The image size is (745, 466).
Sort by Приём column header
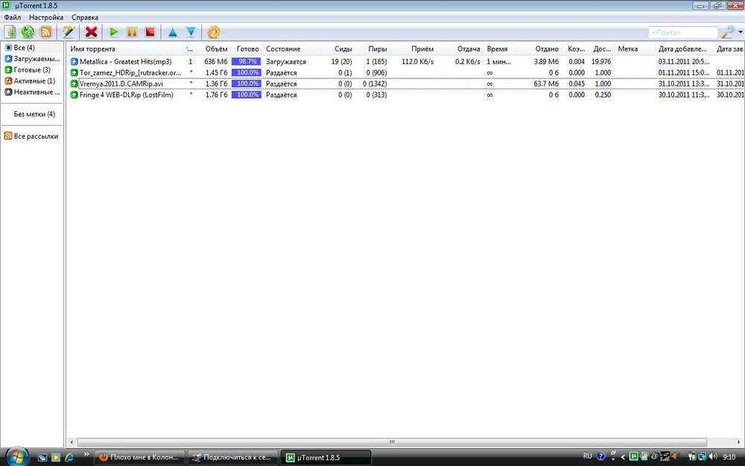422,49
